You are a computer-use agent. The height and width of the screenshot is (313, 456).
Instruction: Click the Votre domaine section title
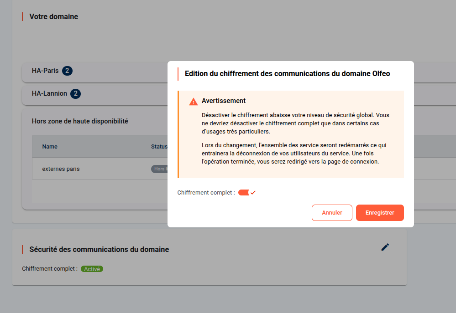(53, 16)
